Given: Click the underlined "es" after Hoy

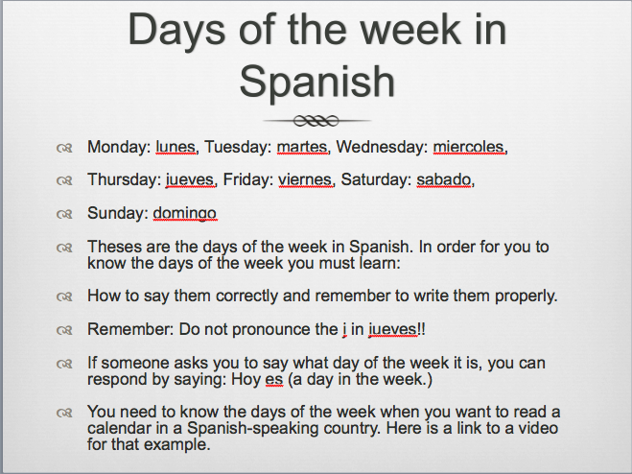Looking at the screenshot, I should click(274, 378).
